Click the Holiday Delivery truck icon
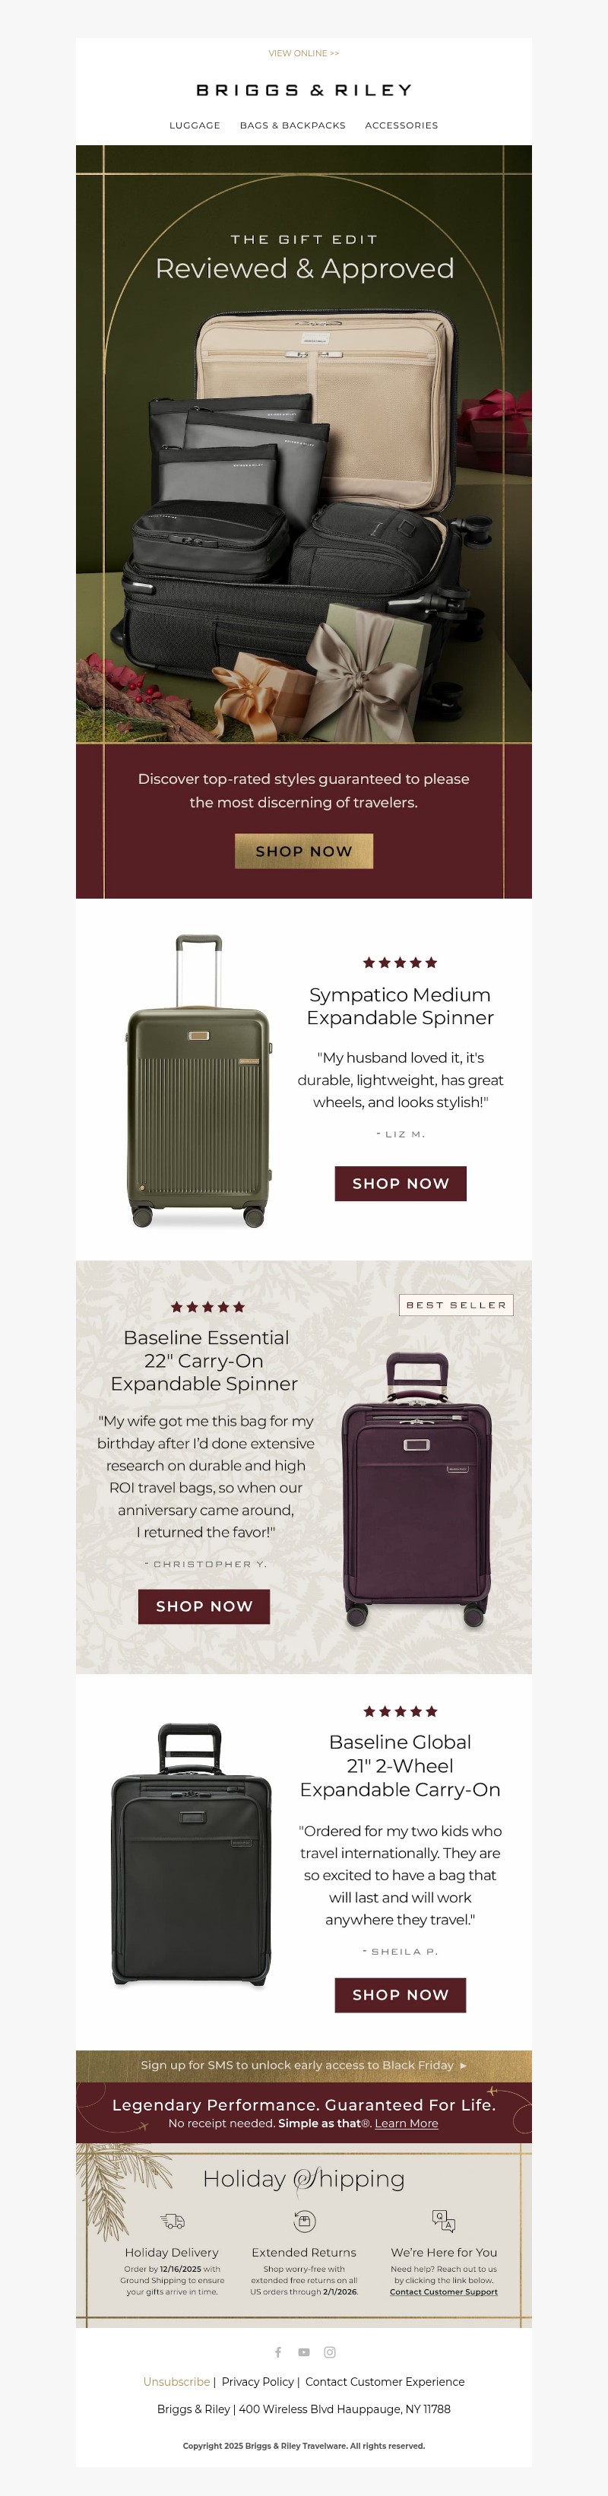608x2496 pixels. (x=173, y=2221)
